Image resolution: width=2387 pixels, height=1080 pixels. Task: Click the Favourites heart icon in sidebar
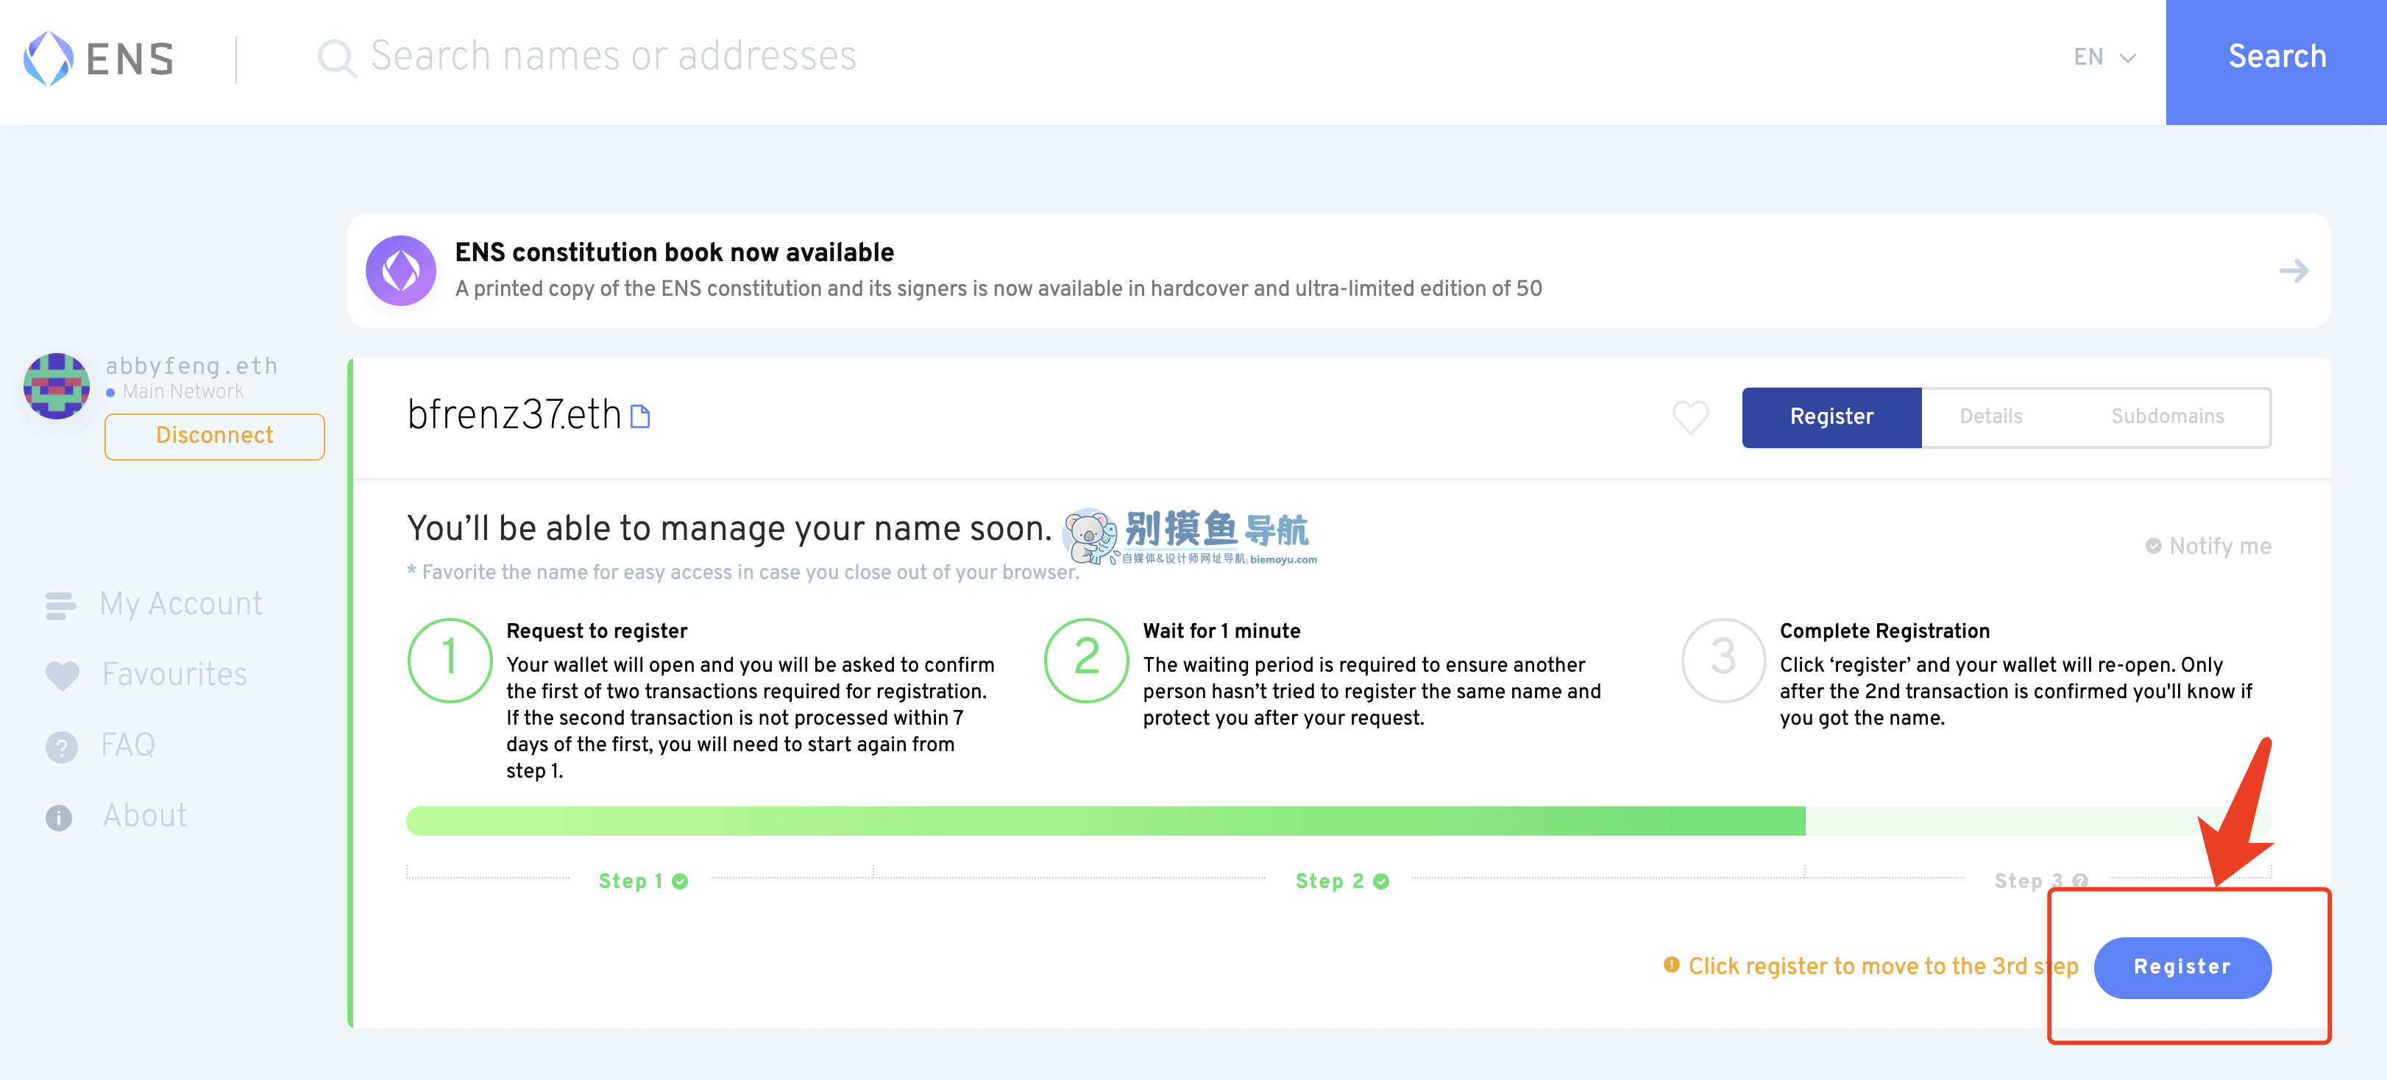click(x=62, y=676)
